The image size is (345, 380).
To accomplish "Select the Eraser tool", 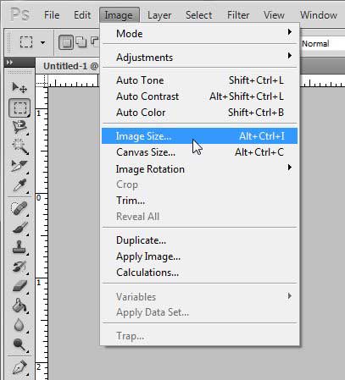I will (19, 286).
